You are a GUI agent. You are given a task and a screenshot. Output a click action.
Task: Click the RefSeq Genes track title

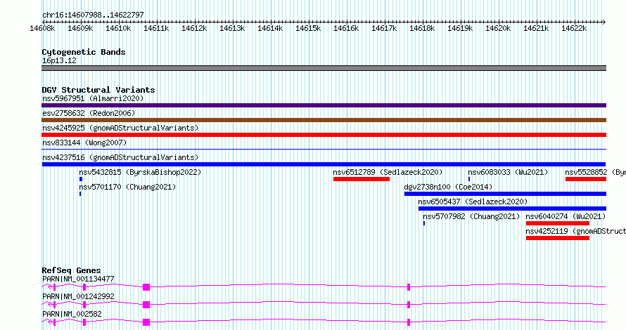(72, 270)
